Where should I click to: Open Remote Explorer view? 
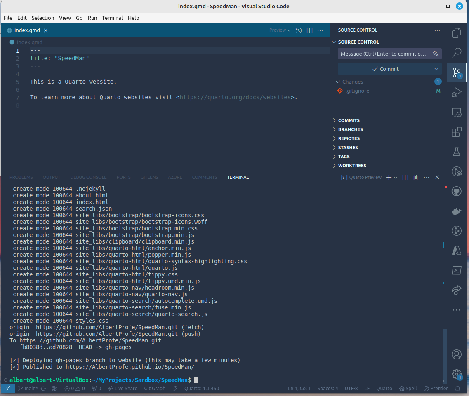point(457,112)
